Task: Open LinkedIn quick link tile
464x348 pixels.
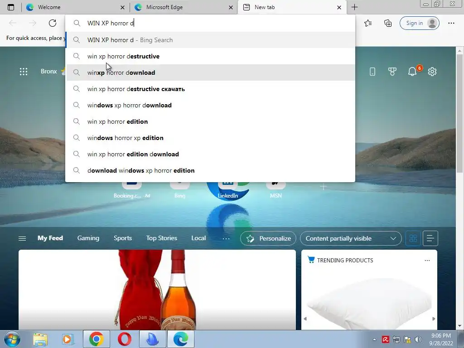Action: click(x=227, y=189)
